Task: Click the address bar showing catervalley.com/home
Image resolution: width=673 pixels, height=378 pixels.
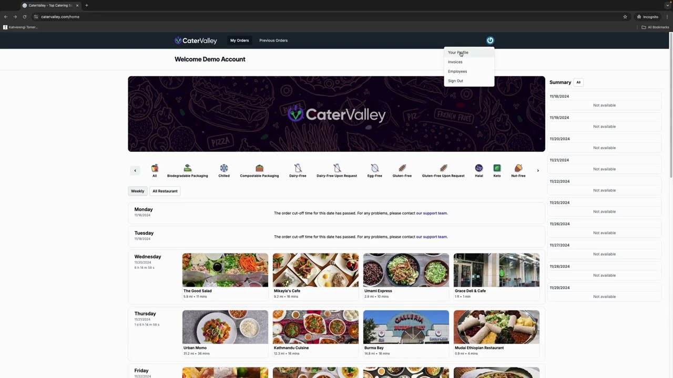Action: 326,17
